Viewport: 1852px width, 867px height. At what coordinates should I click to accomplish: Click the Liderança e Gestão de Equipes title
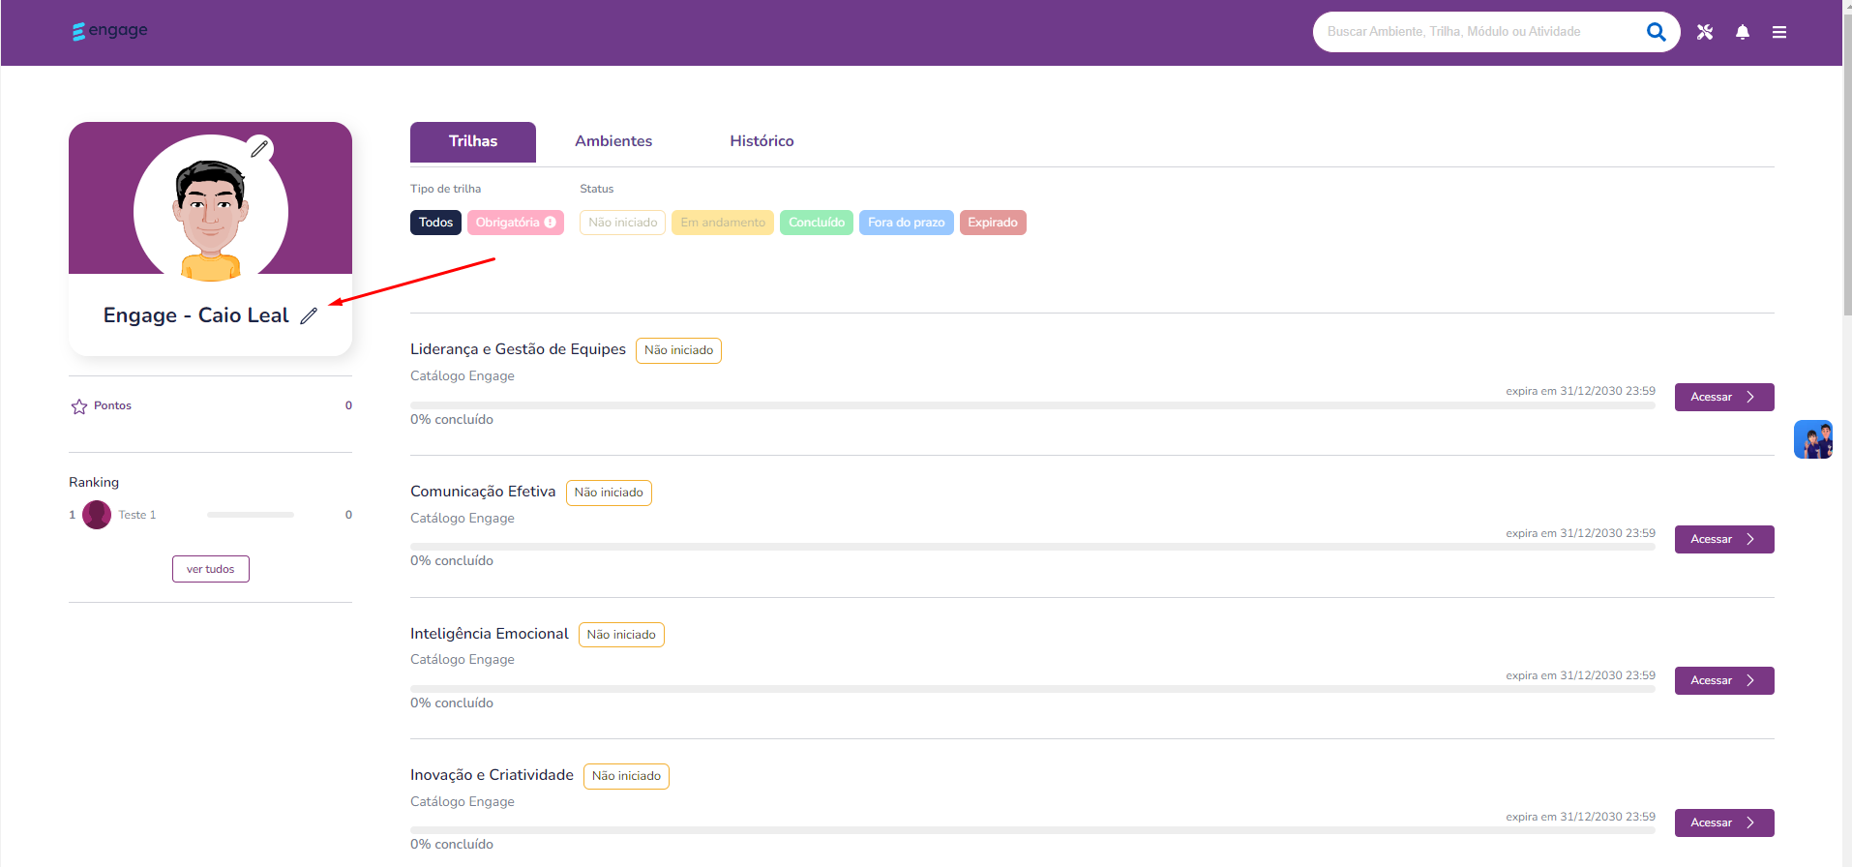(518, 349)
